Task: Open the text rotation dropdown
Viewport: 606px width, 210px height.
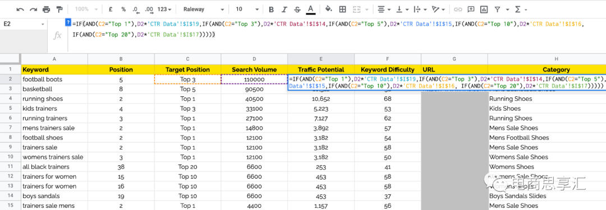Action: click(439, 10)
